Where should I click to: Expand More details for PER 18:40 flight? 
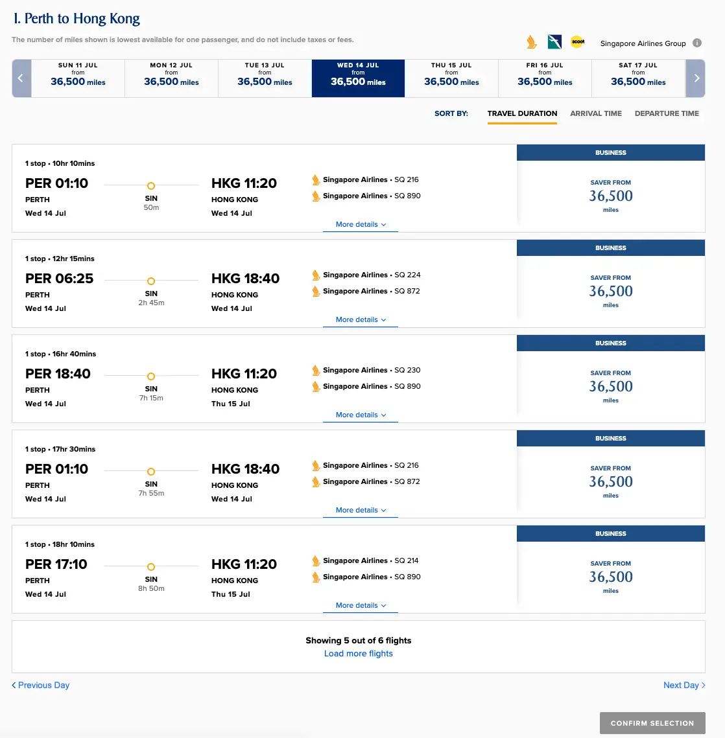(x=361, y=415)
